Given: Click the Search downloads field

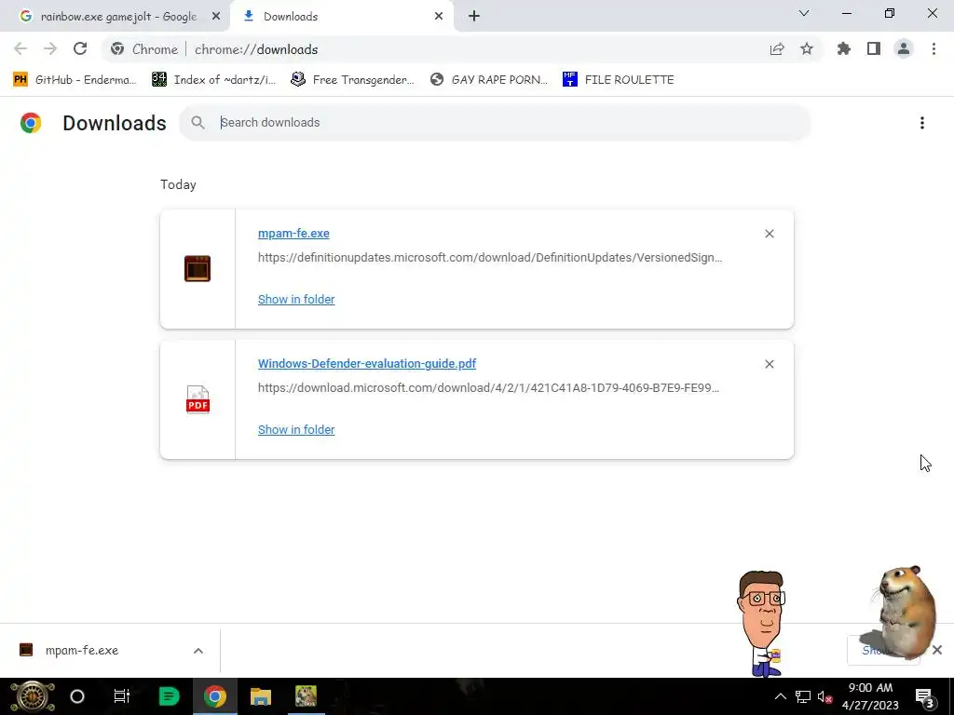Looking at the screenshot, I should pos(495,122).
